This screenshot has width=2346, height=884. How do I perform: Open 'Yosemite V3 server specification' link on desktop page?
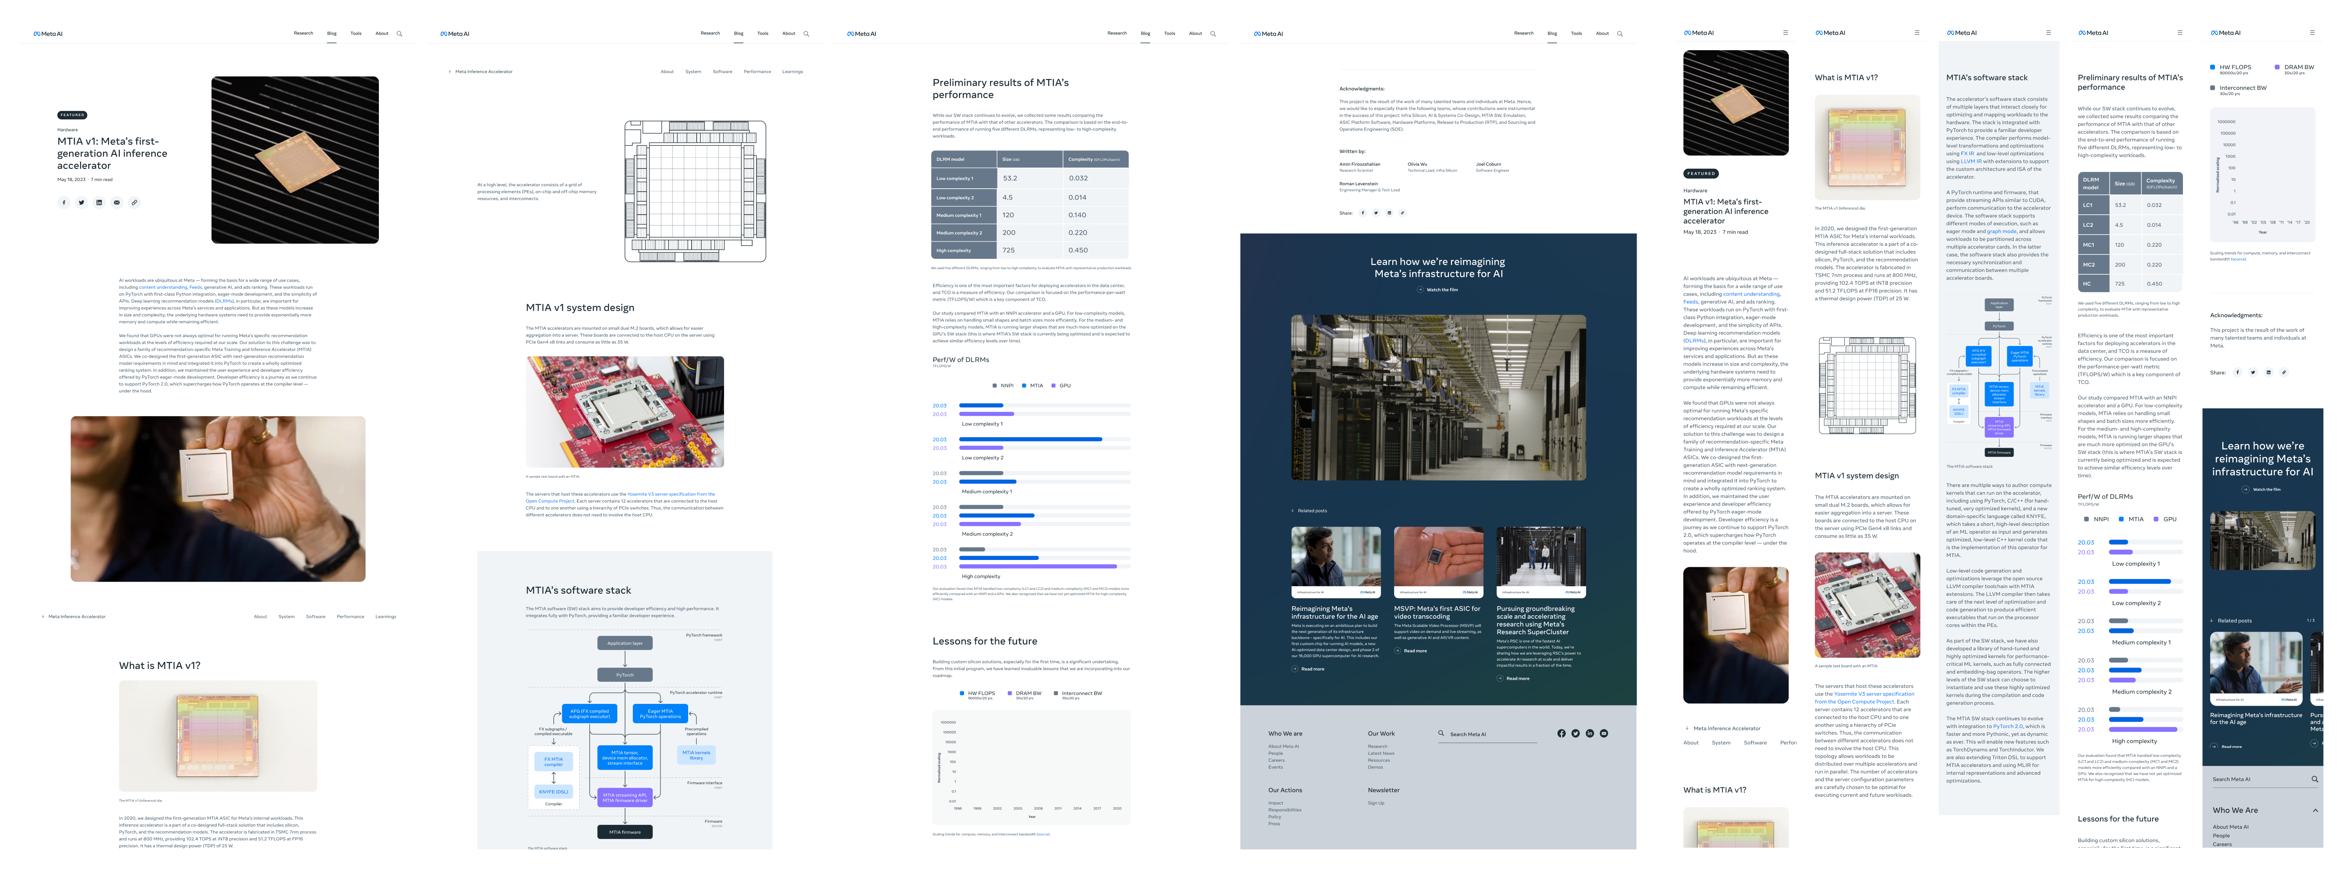(x=671, y=494)
